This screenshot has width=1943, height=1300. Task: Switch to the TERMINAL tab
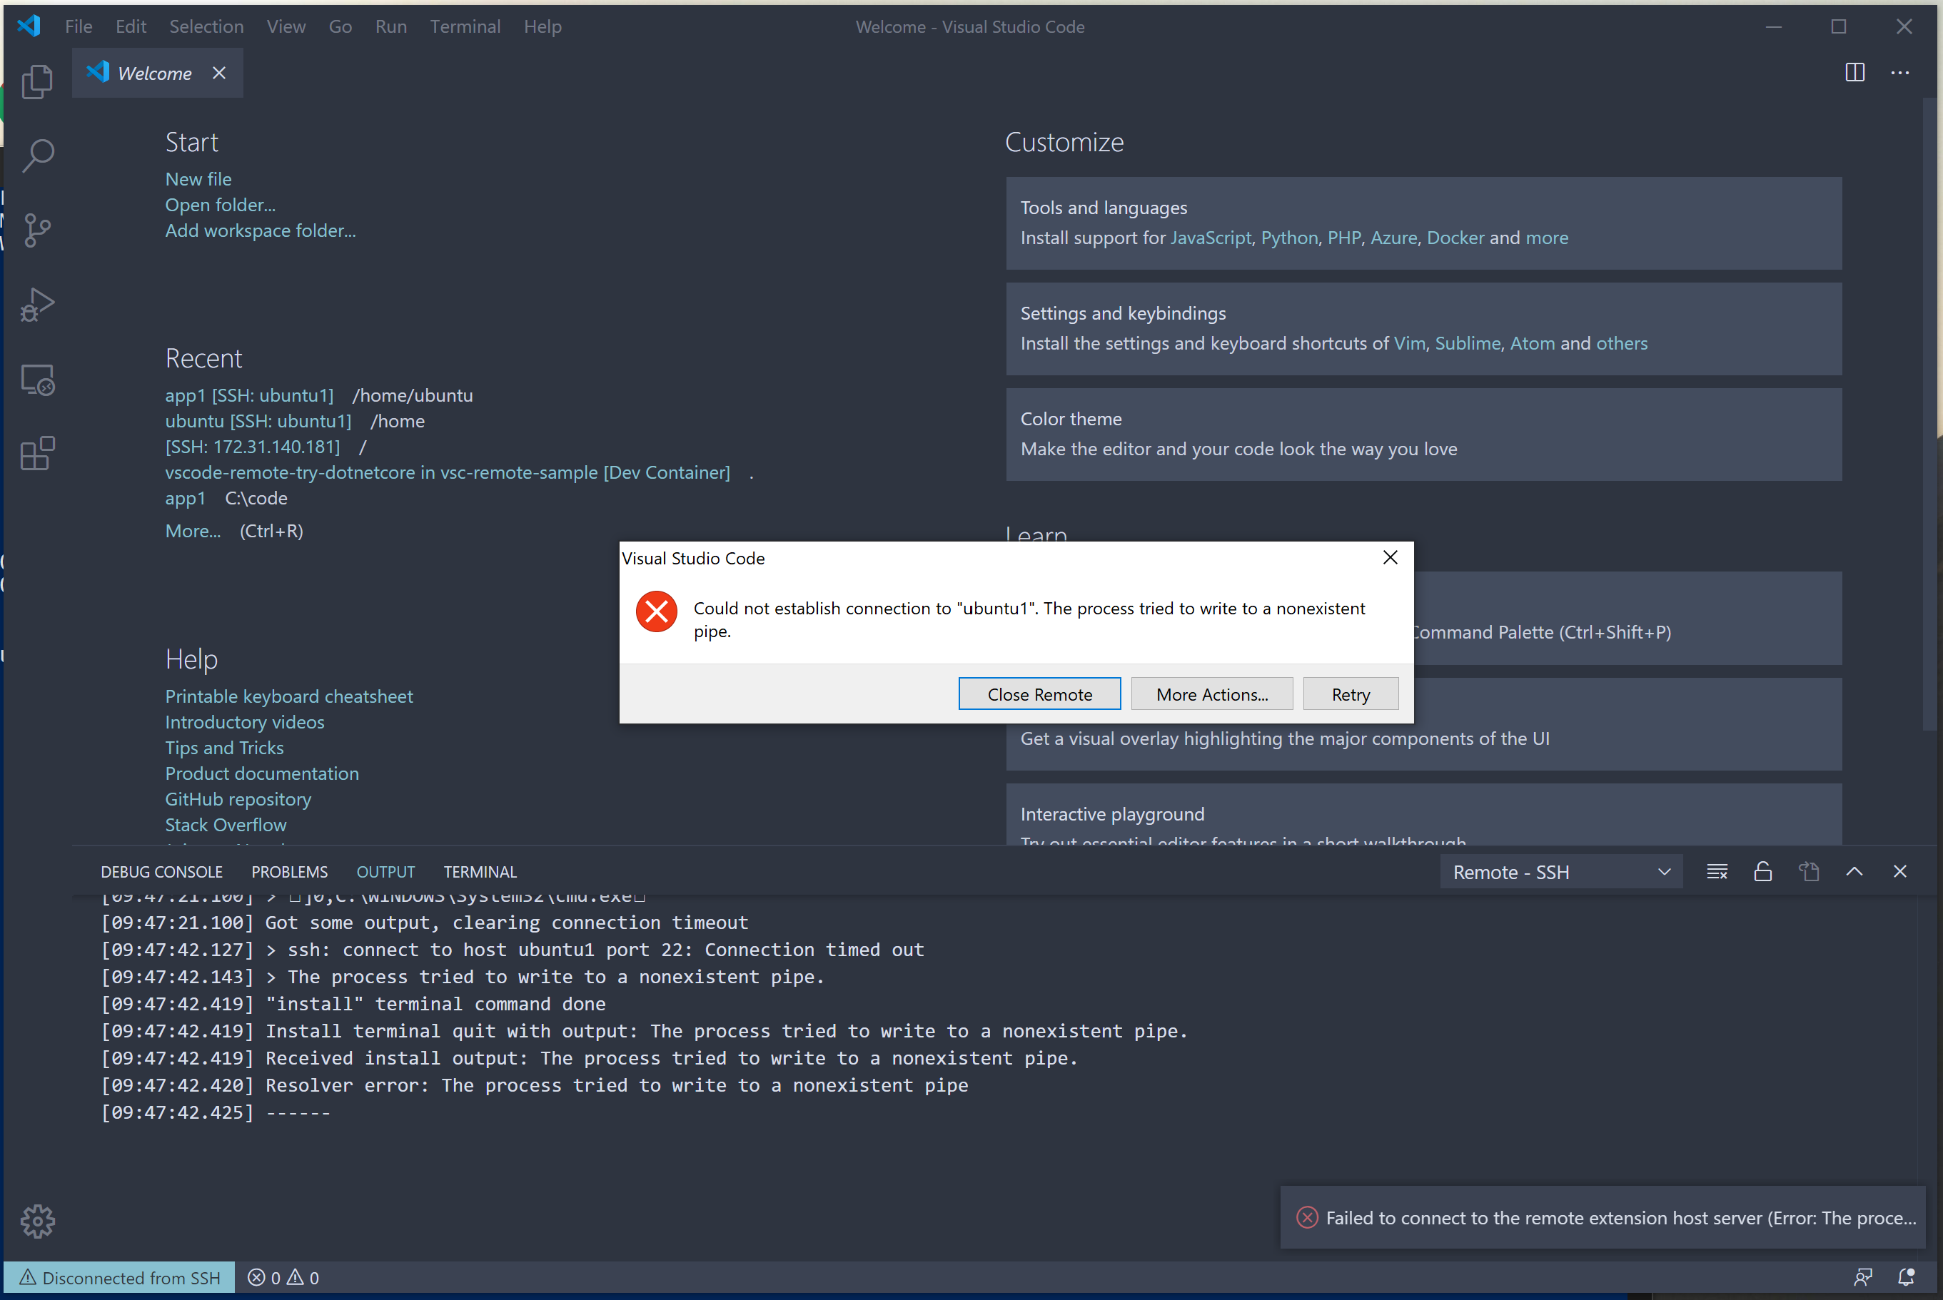point(480,871)
